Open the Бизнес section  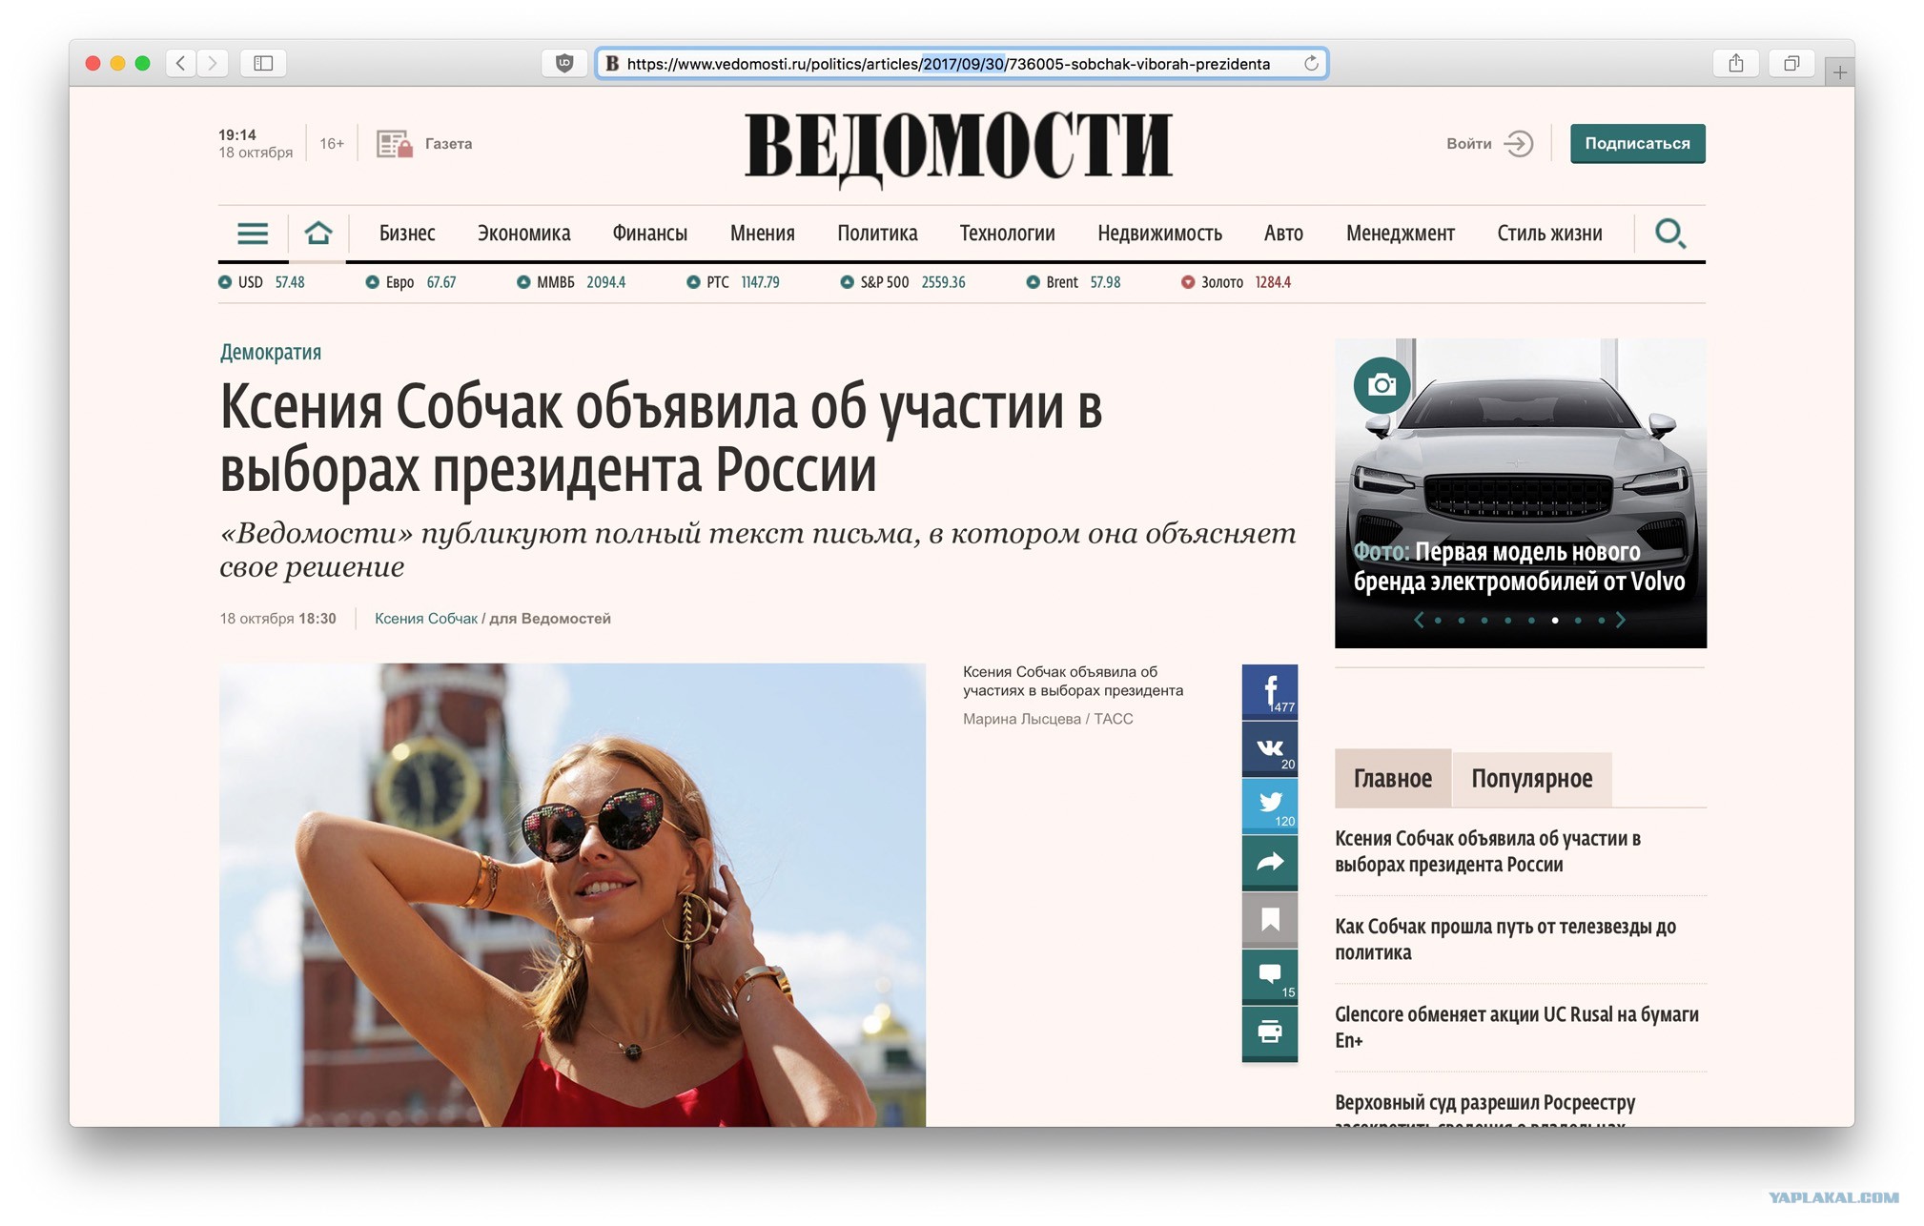click(407, 234)
